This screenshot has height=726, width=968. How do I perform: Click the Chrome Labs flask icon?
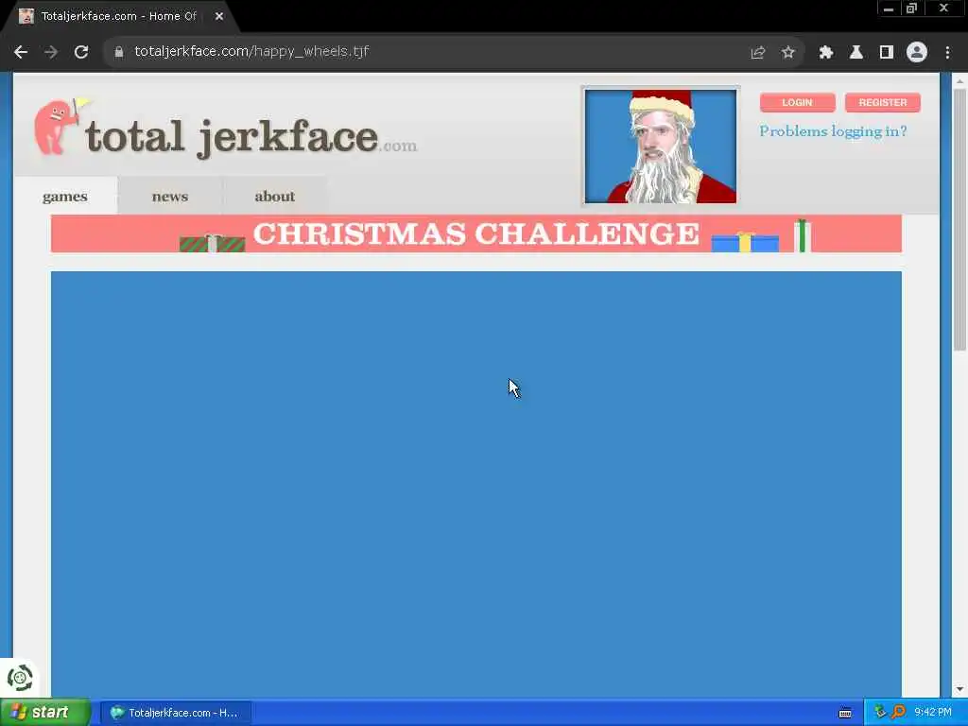pos(856,53)
